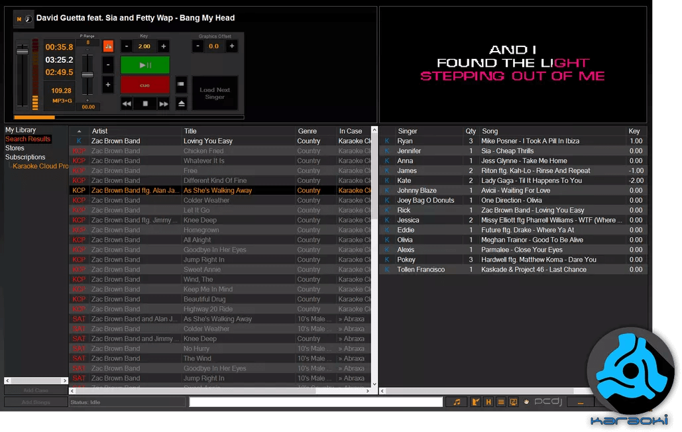Click the rewind button
The height and width of the screenshot is (432, 682).
tap(127, 103)
